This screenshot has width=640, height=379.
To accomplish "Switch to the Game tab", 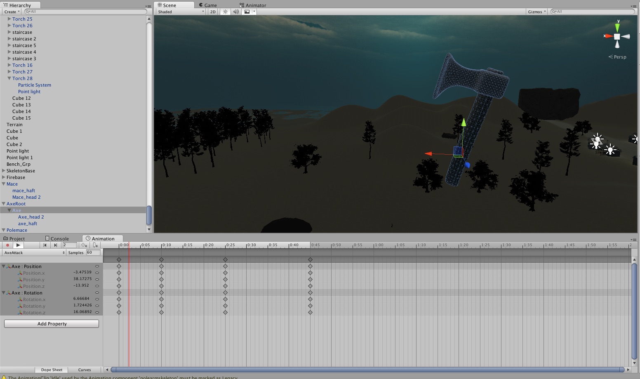I will point(210,5).
